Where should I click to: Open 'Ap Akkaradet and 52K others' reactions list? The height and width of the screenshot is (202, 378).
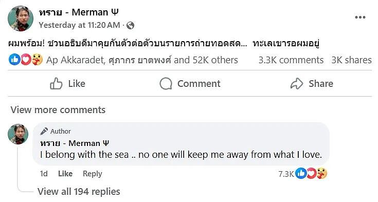coord(142,60)
